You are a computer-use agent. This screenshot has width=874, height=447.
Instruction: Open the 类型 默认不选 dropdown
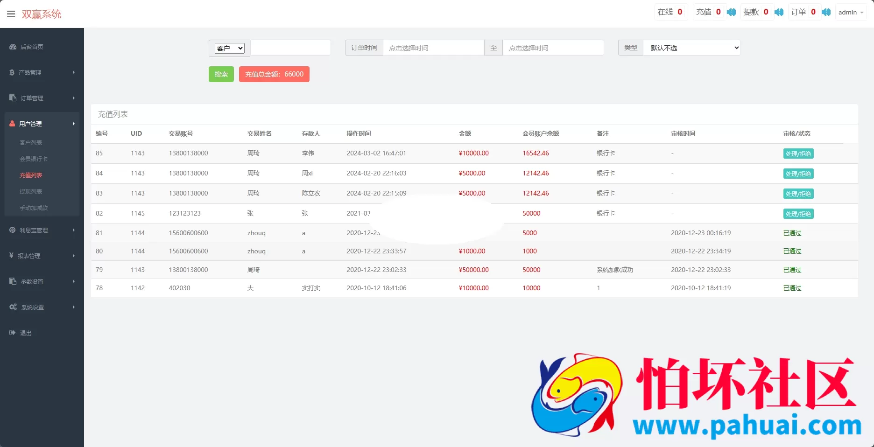click(x=691, y=48)
